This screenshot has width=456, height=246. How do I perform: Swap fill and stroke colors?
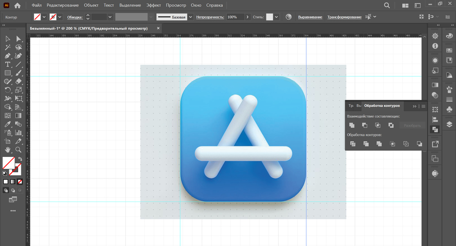point(20,159)
